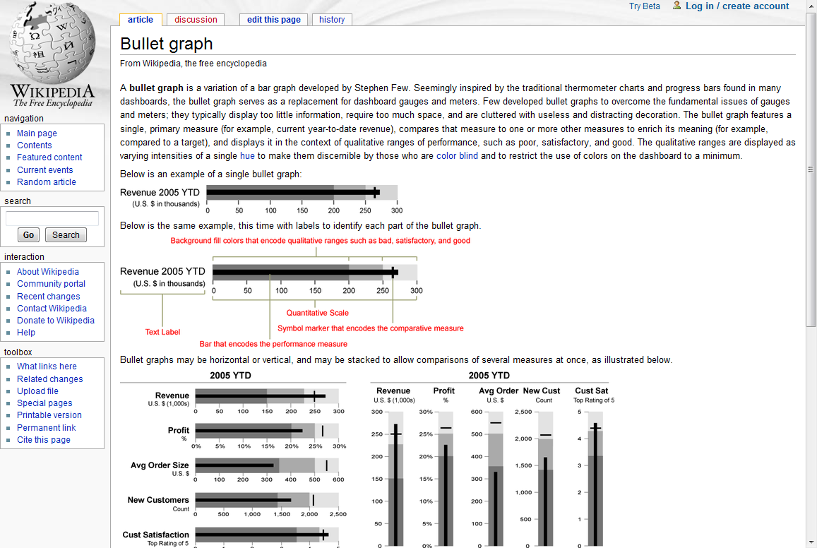Switch to the discussion tab
817x548 pixels.
196,20
